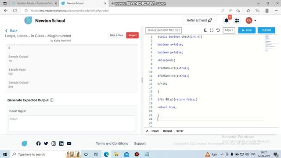Submit the solution
The height and width of the screenshot is (158, 281).
tap(266, 30)
